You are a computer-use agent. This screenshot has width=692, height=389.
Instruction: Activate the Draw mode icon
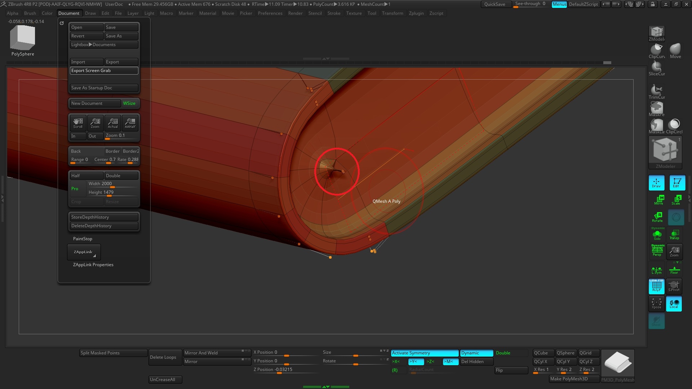click(656, 183)
